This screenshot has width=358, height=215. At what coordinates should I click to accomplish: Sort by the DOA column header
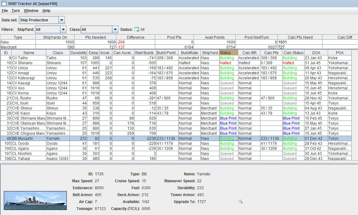316,53
